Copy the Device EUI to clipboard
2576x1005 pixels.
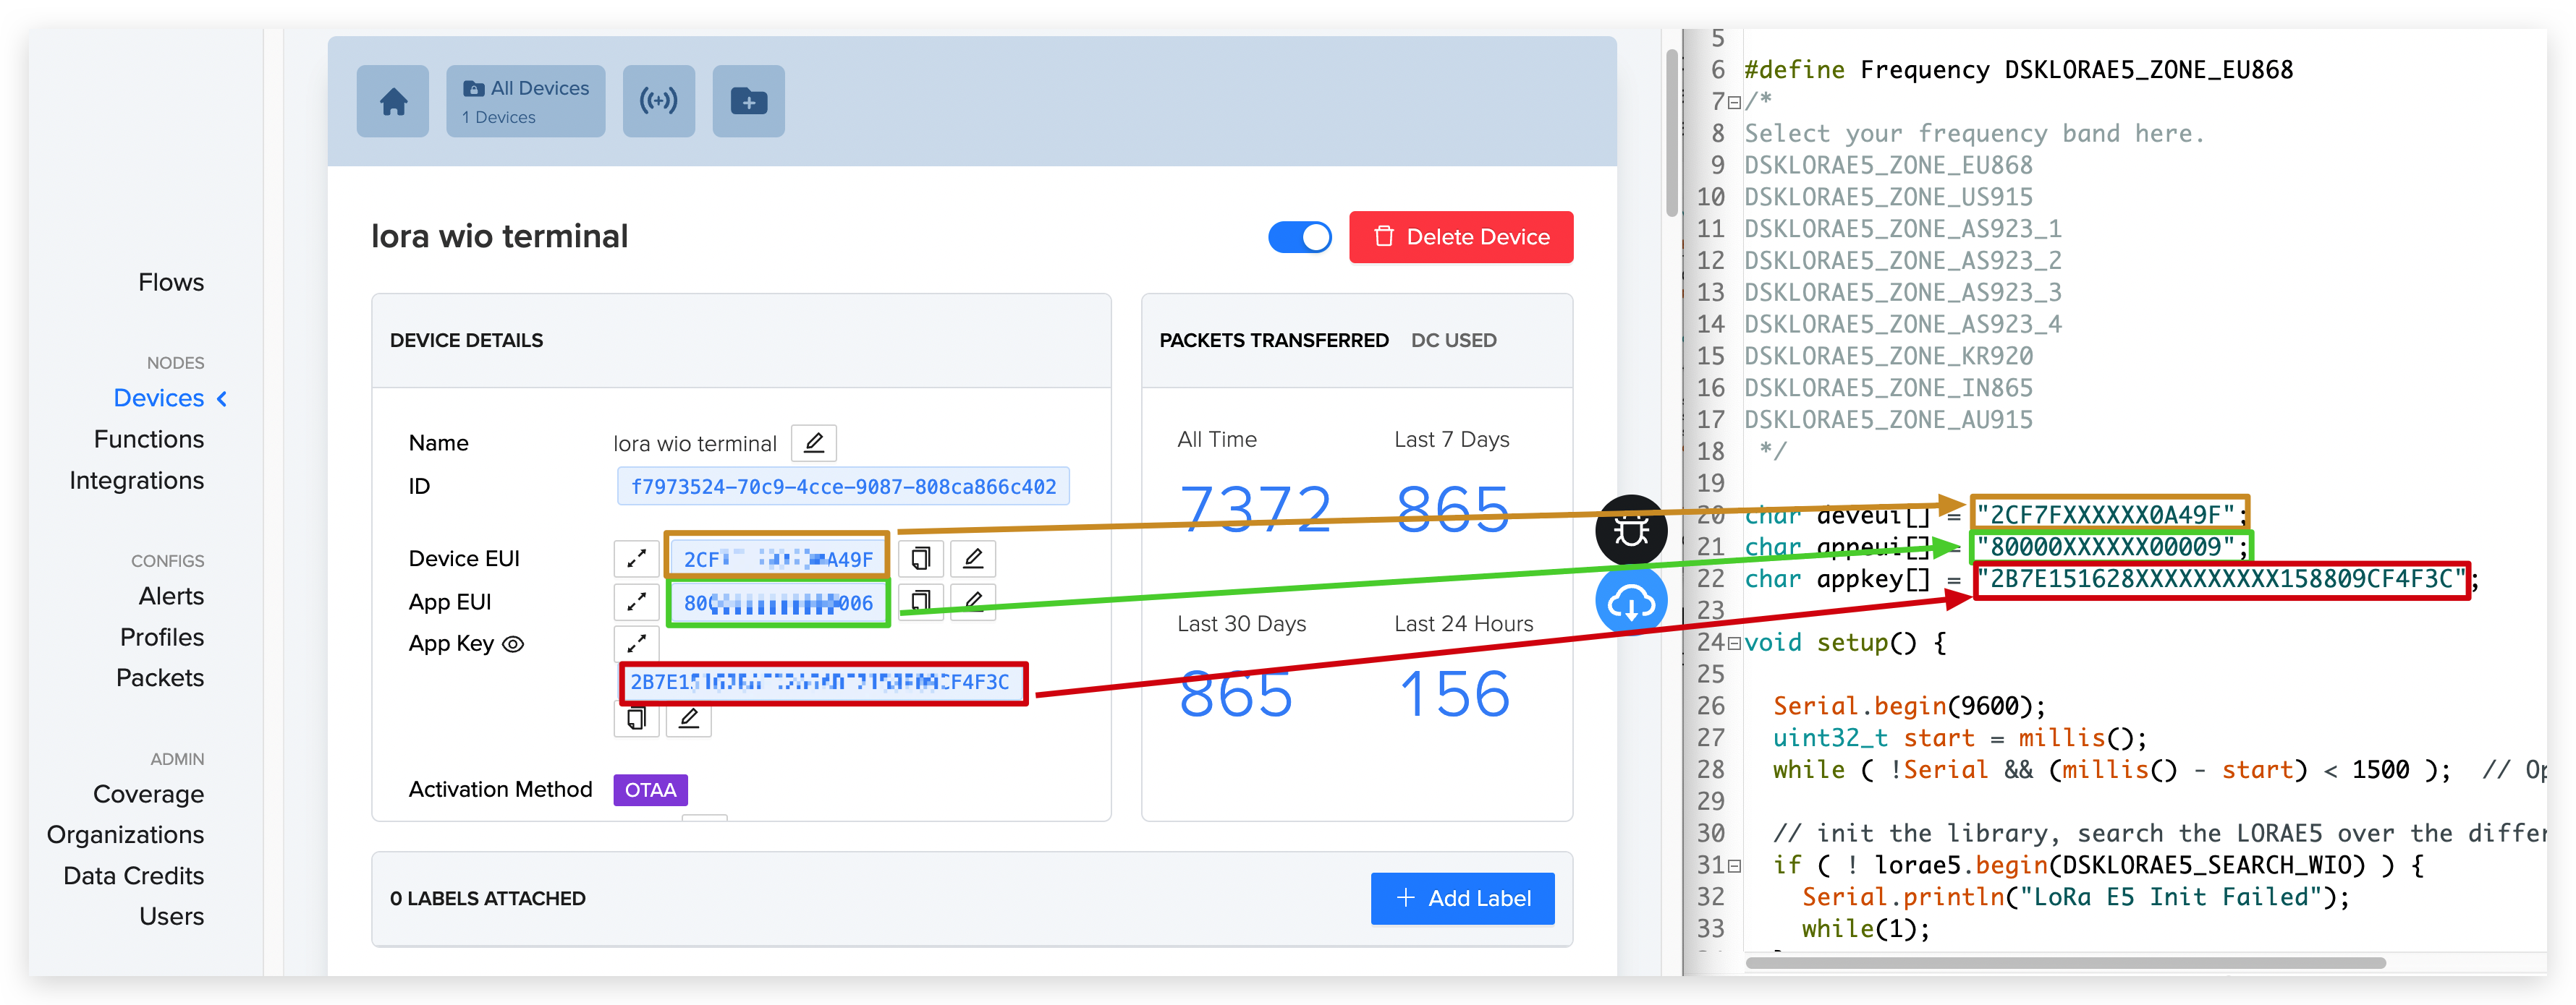(x=921, y=558)
